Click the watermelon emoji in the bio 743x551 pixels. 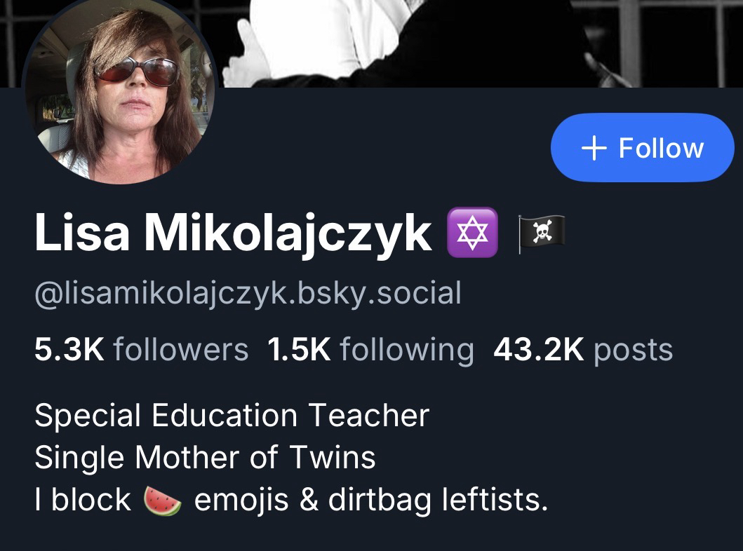click(x=163, y=500)
